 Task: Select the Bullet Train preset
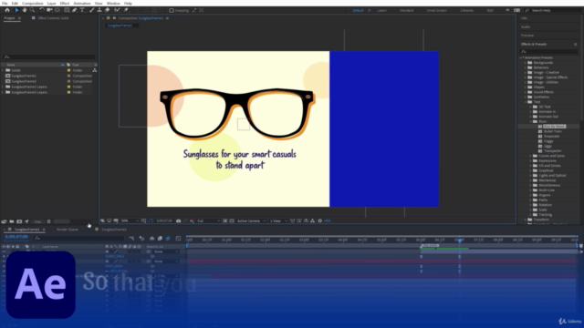pos(553,131)
